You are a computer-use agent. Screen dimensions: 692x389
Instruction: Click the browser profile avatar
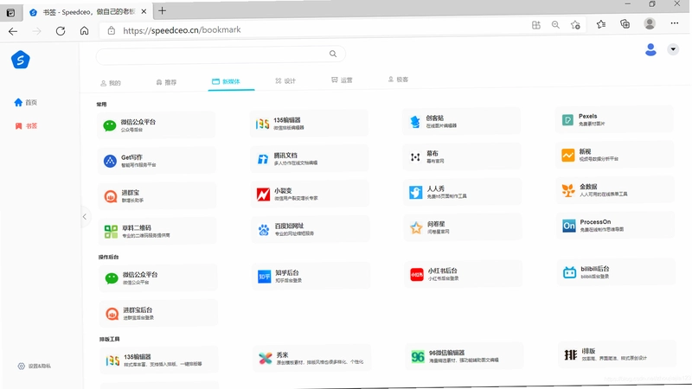tap(650, 23)
